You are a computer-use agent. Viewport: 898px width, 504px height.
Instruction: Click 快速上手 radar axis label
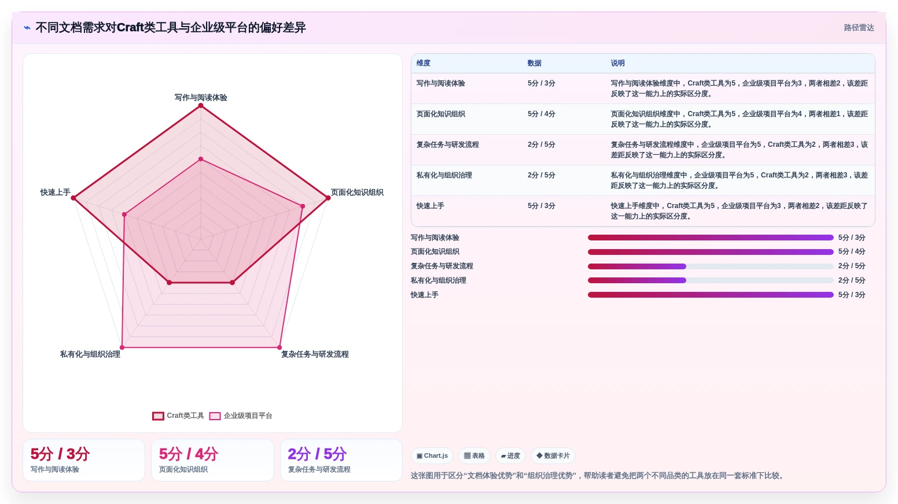(56, 192)
